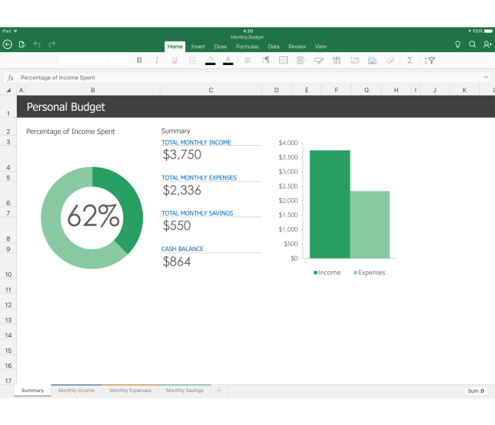Click the Income legend entry

click(x=327, y=273)
